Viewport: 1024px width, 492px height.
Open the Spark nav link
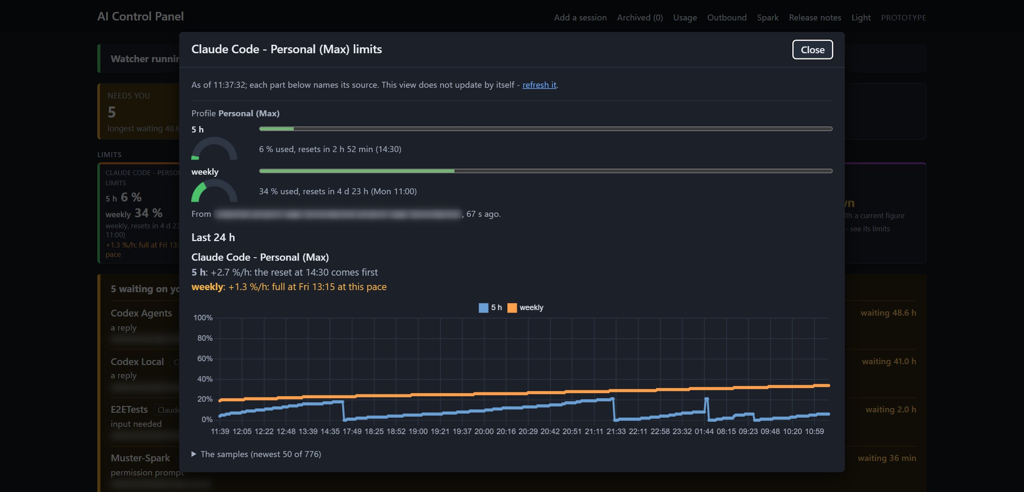[x=768, y=17]
